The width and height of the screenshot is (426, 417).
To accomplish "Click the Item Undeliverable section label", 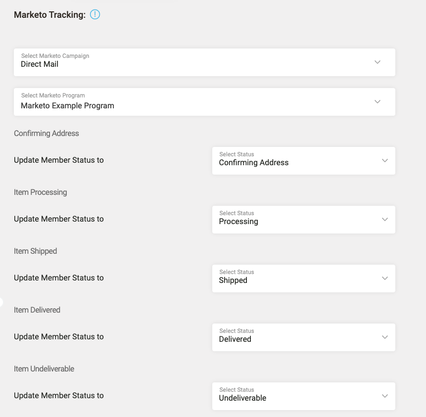I will click(44, 369).
